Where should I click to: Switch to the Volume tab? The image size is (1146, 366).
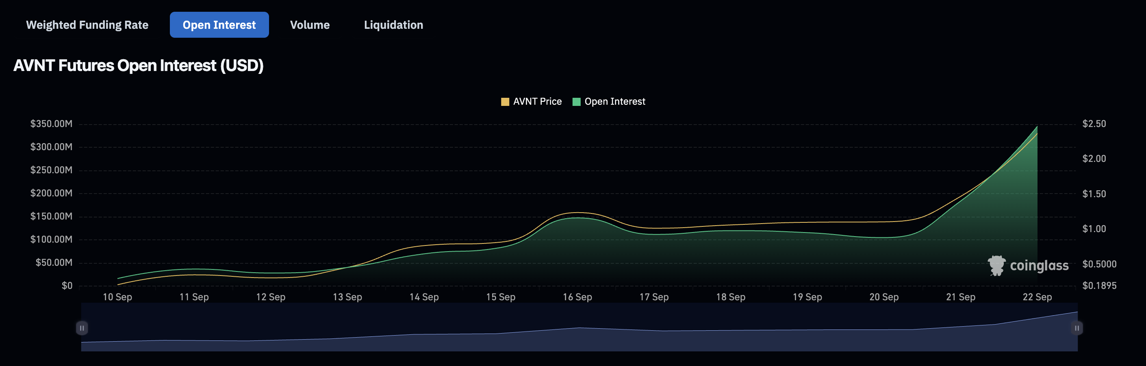[x=310, y=24]
